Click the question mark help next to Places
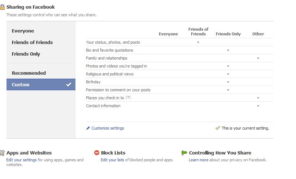 tap(128, 97)
